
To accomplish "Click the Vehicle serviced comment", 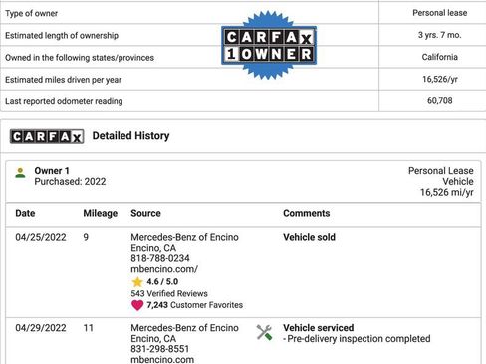I will point(319,328).
